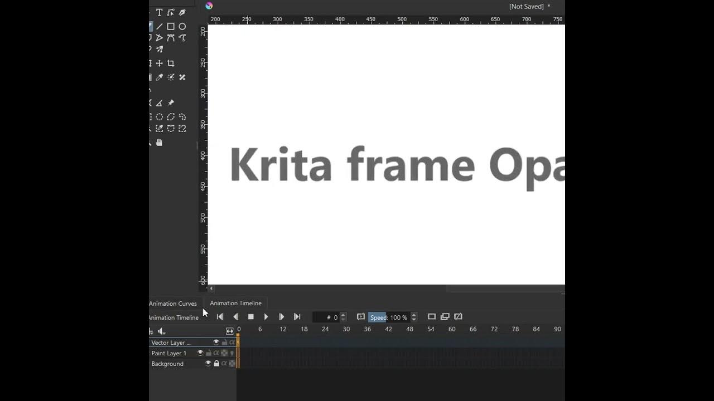Click frame 72 on the timeline ruler
714x401 pixels.
(494, 329)
